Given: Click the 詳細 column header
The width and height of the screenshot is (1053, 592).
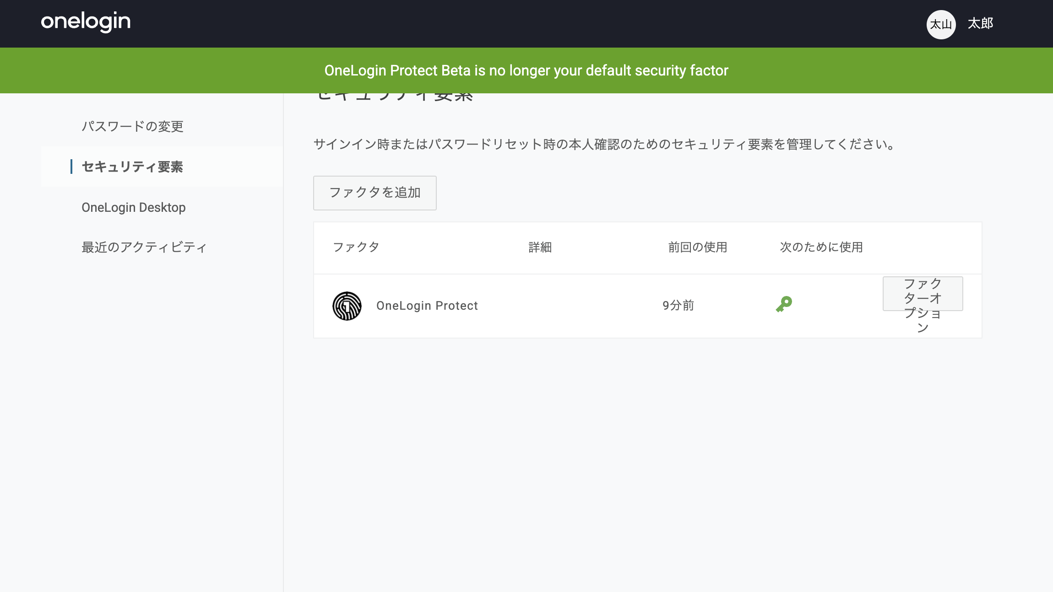Looking at the screenshot, I should [540, 248].
